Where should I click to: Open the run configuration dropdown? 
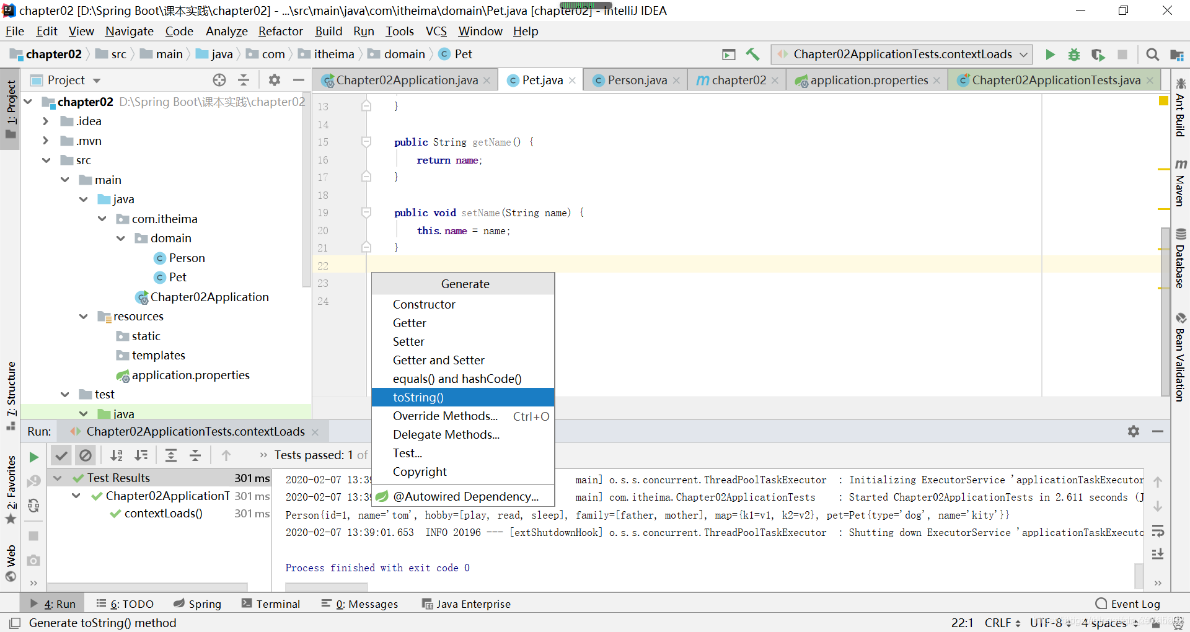(x=902, y=55)
